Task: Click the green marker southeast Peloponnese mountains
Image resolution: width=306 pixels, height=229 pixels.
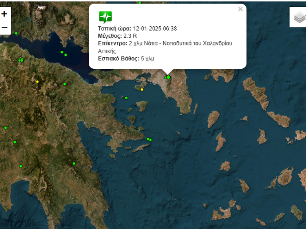Action: coord(74,163)
